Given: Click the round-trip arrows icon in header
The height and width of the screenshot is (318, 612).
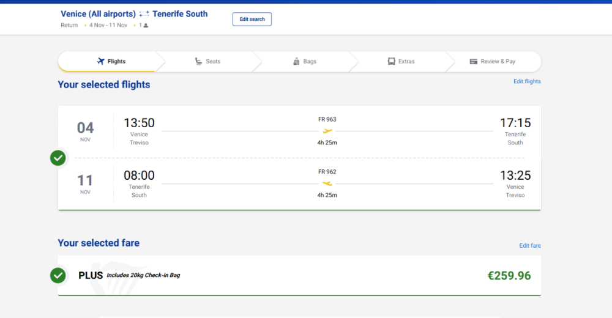Looking at the screenshot, I should click(x=144, y=14).
